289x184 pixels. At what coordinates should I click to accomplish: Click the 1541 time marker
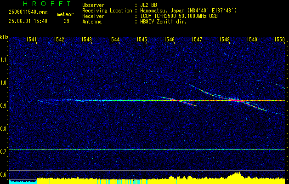tap(32, 39)
